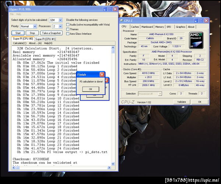Open the Processors count dropdown
The height and width of the screenshot is (184, 221).
[x=60, y=26]
